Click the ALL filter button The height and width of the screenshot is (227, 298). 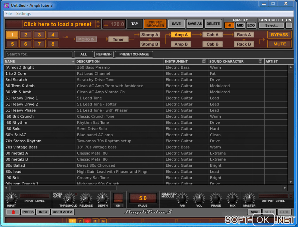pos(84,54)
